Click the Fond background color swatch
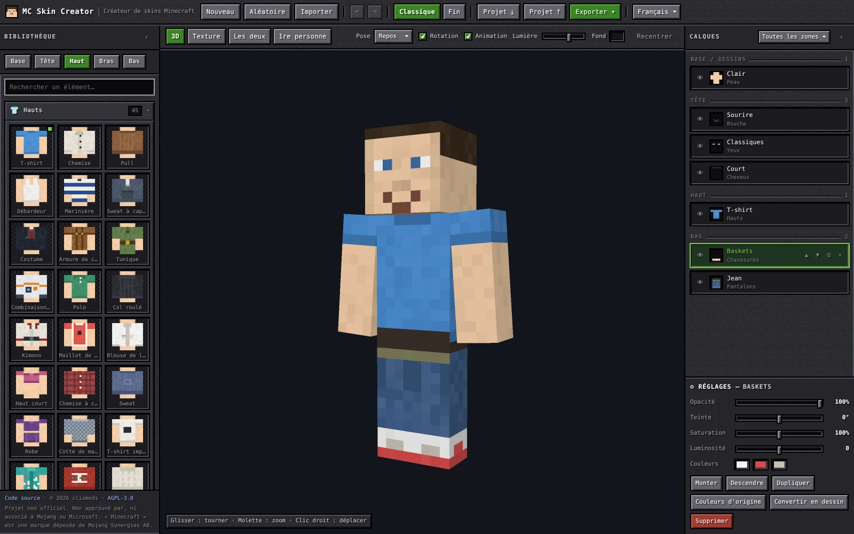Screen dimensions: 854x534 pos(616,36)
